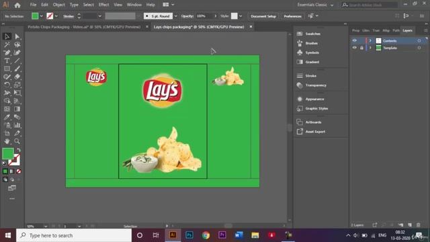Select the Magic Wand tool
Image resolution: width=430 pixels, height=242 pixels.
point(7,44)
